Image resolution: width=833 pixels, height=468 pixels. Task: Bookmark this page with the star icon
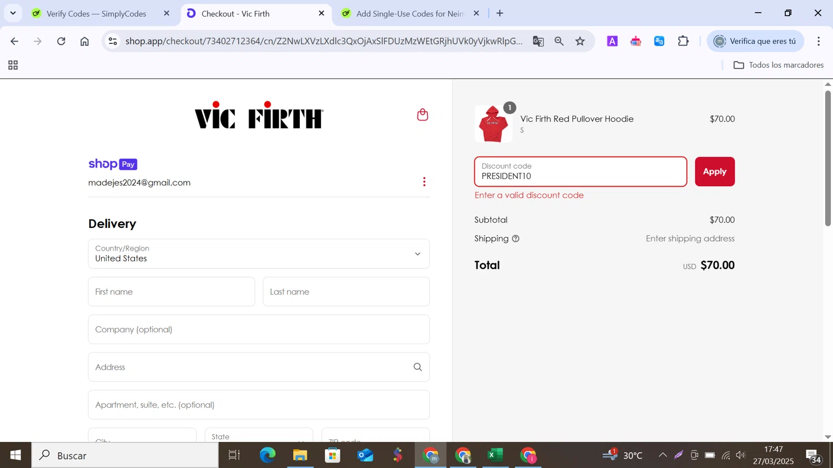click(x=580, y=41)
